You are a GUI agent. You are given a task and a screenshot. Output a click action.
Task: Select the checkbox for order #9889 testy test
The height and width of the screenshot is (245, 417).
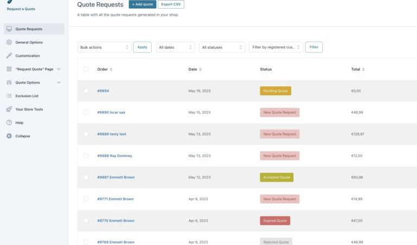86,134
